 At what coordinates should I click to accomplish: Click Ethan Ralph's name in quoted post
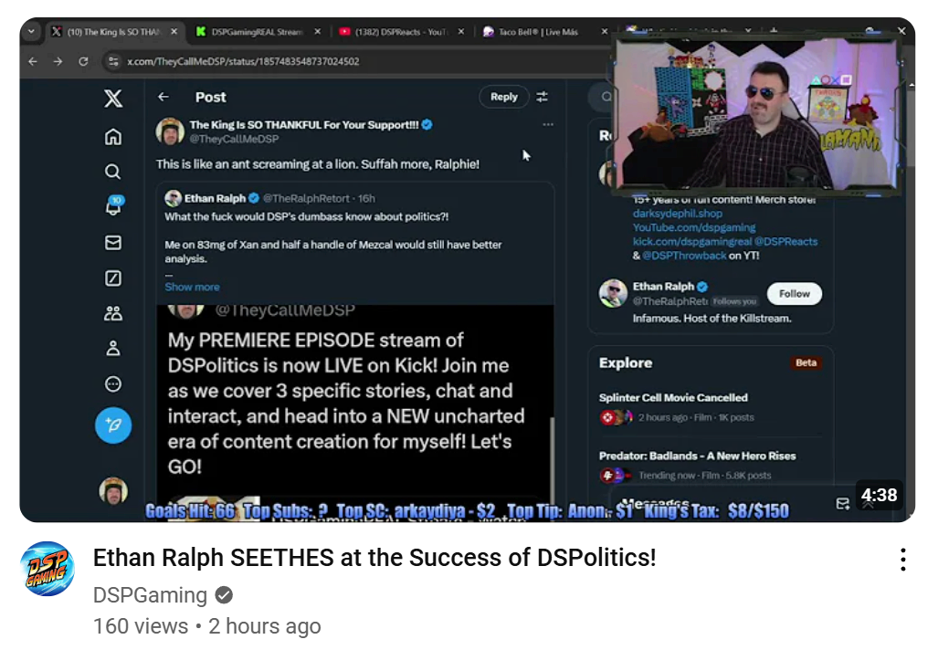[x=215, y=198]
